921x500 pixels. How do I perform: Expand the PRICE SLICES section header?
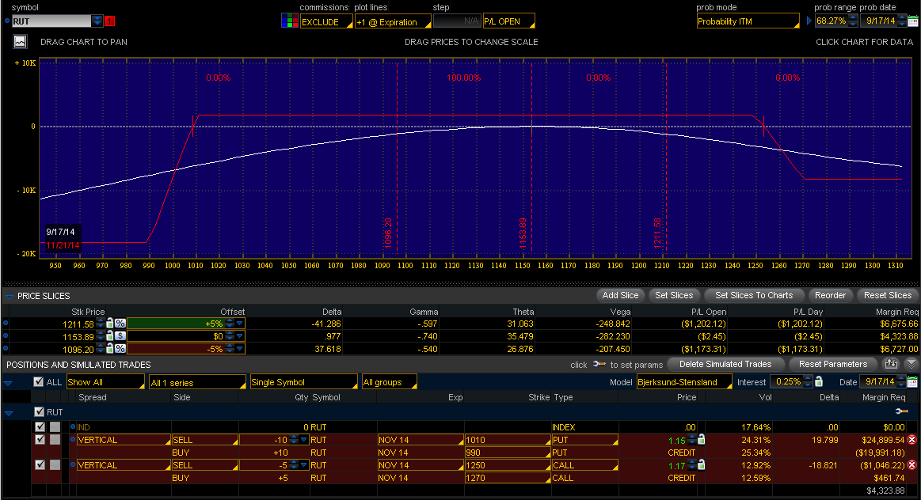point(8,294)
